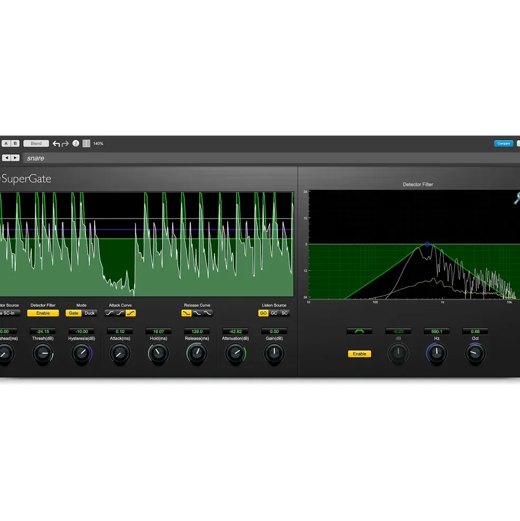The height and width of the screenshot is (521, 520).
Task: Select the third release curve shape
Action: click(x=208, y=313)
